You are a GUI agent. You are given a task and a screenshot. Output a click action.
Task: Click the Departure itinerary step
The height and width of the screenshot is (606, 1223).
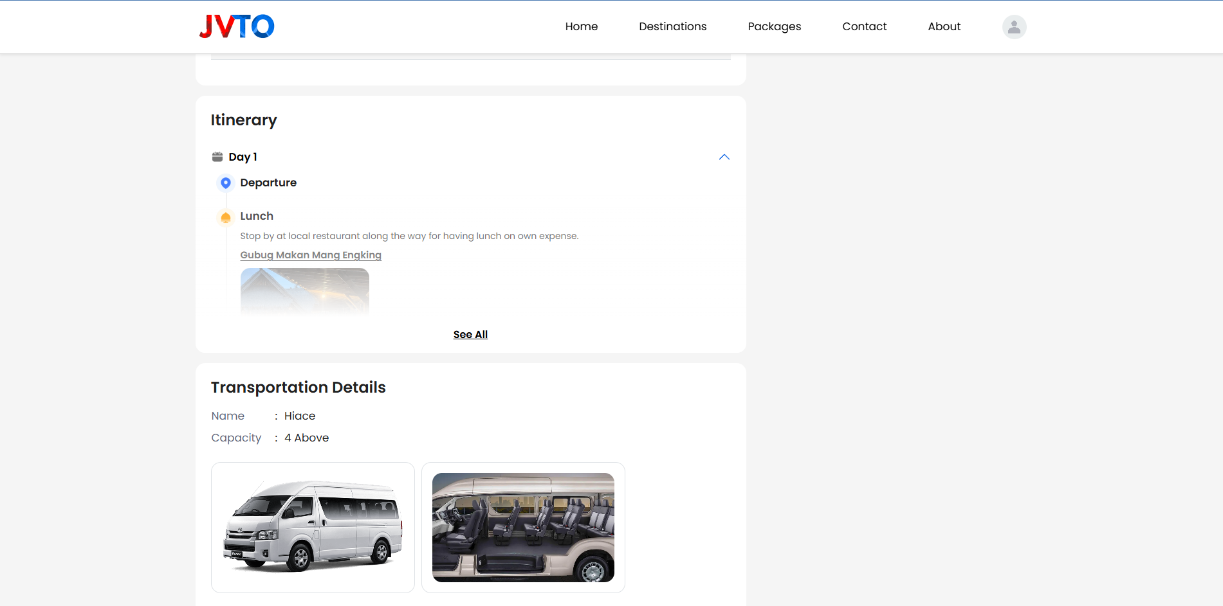point(268,183)
